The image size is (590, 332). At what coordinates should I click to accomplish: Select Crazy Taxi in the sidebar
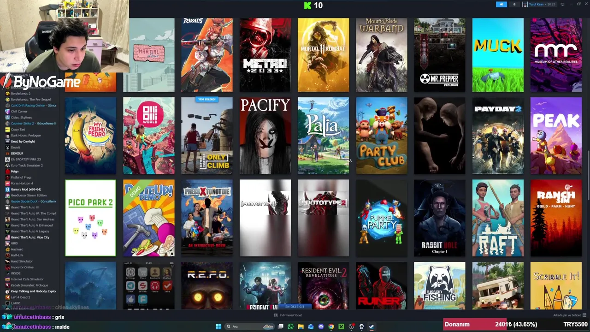click(x=18, y=130)
